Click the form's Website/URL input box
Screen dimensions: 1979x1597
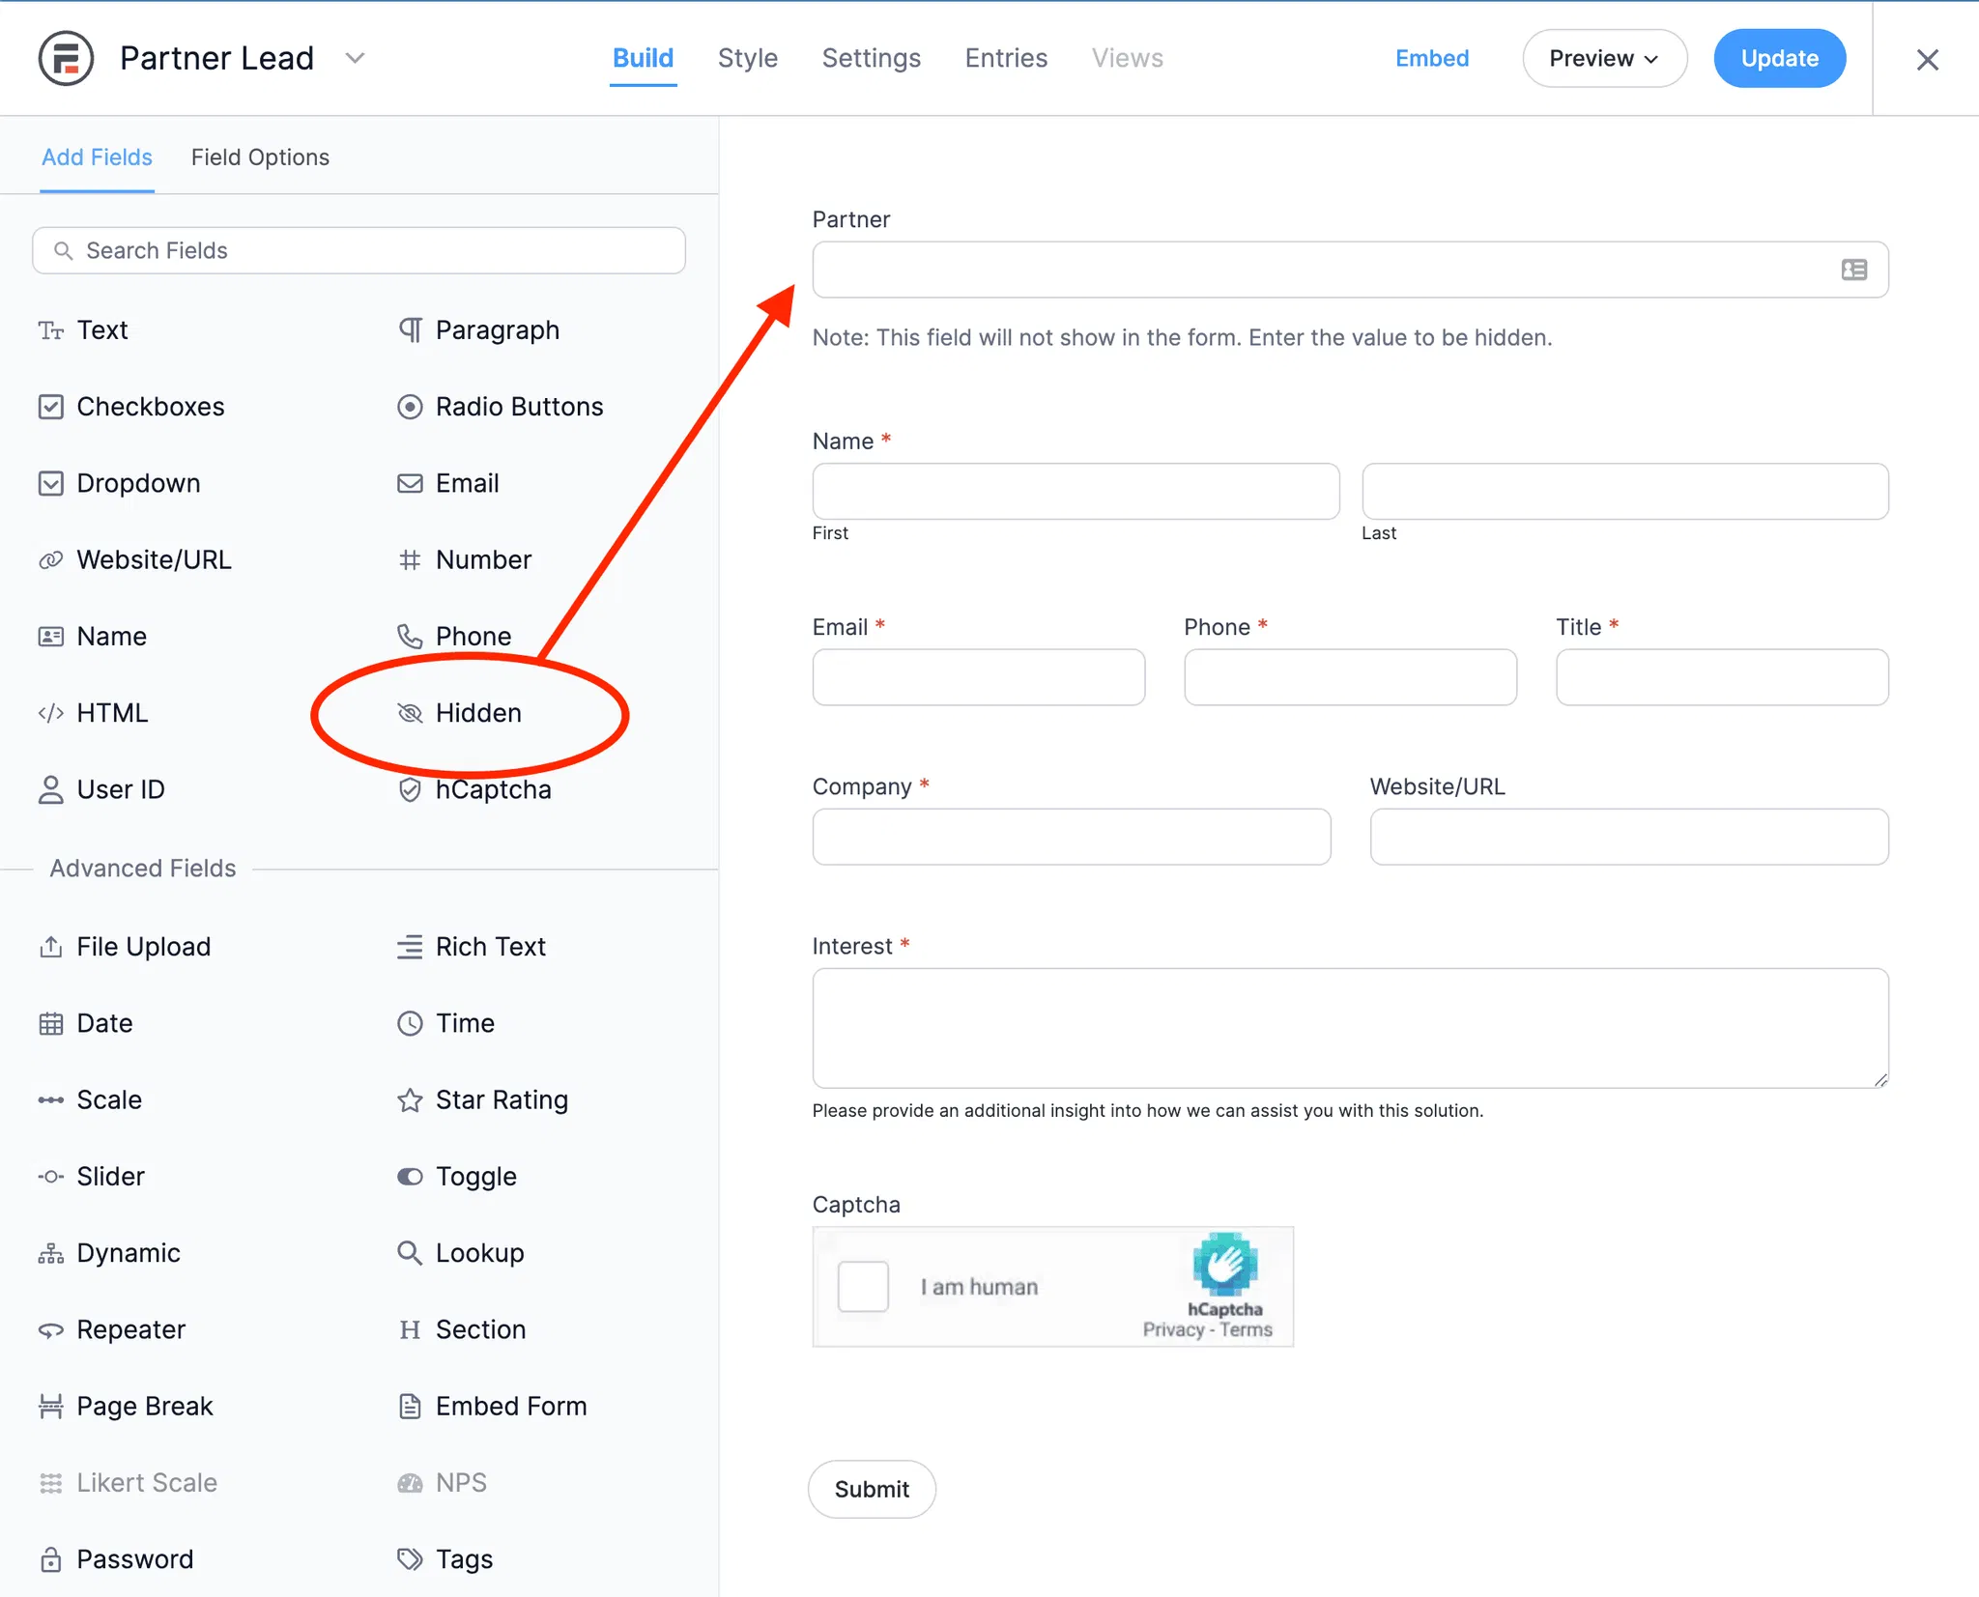pyautogui.click(x=1629, y=837)
